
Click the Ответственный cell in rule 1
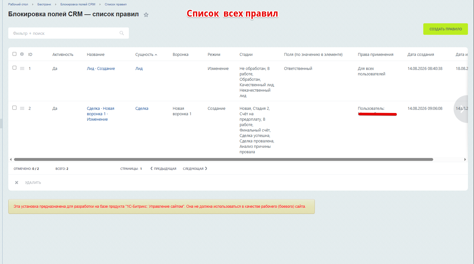pyautogui.click(x=298, y=69)
